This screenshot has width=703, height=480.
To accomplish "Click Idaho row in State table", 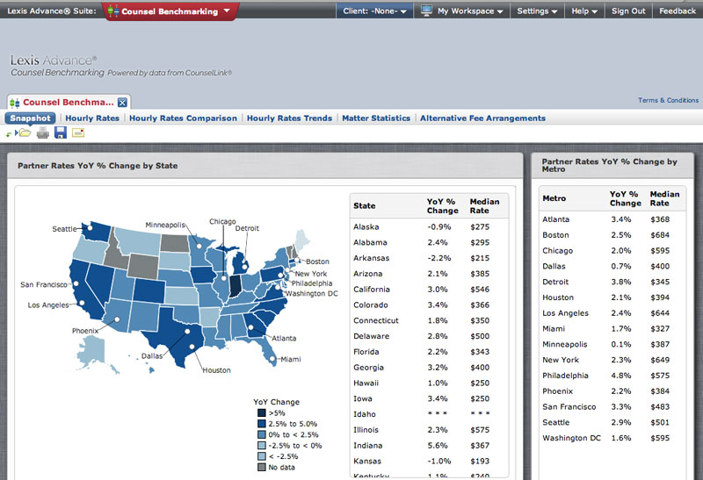I will pos(429,414).
